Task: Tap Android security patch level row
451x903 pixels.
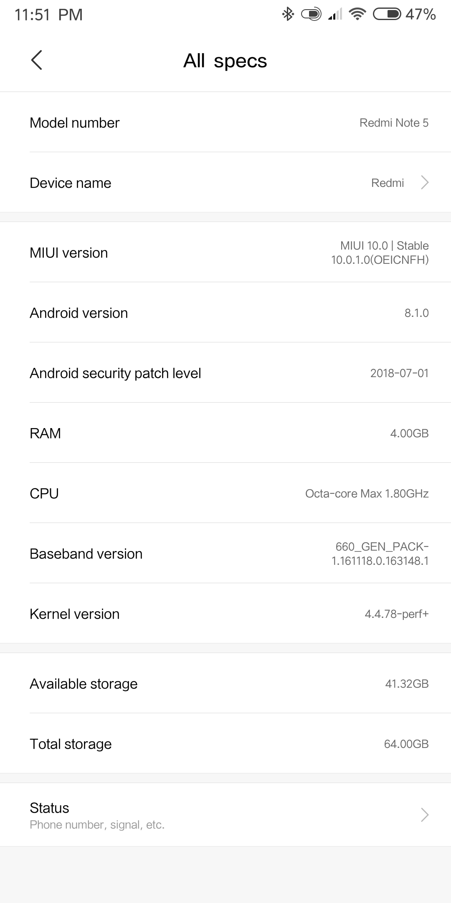Action: [225, 373]
